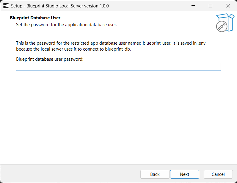This screenshot has height=183, width=237.
Task: Click the window title 'Setup - Blueprint Studio Local Server'
Action: point(60,6)
